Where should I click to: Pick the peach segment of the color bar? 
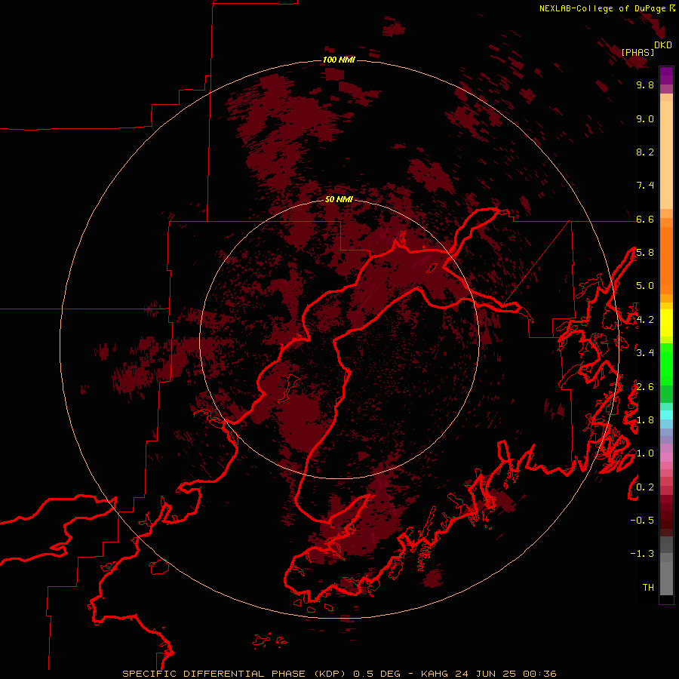(x=666, y=154)
